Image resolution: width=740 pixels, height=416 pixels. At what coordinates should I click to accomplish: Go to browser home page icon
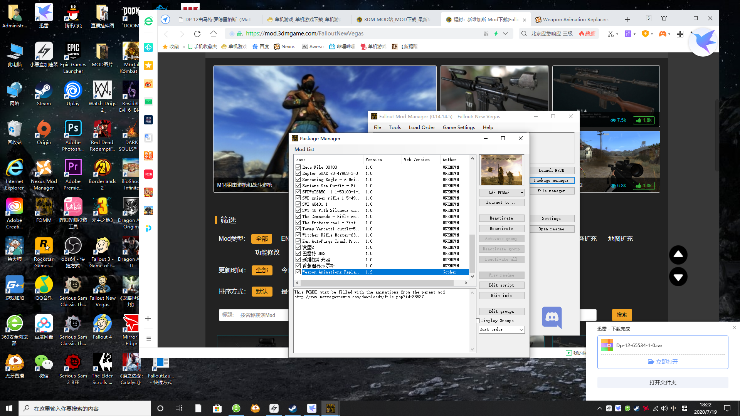pyautogui.click(x=214, y=34)
